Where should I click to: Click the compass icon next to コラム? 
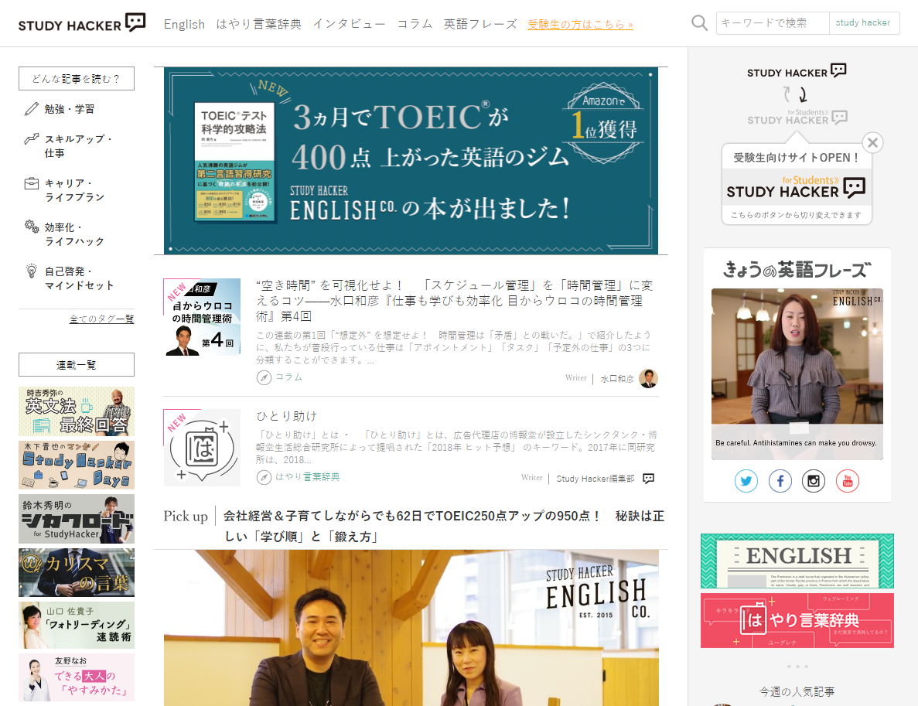tap(264, 377)
